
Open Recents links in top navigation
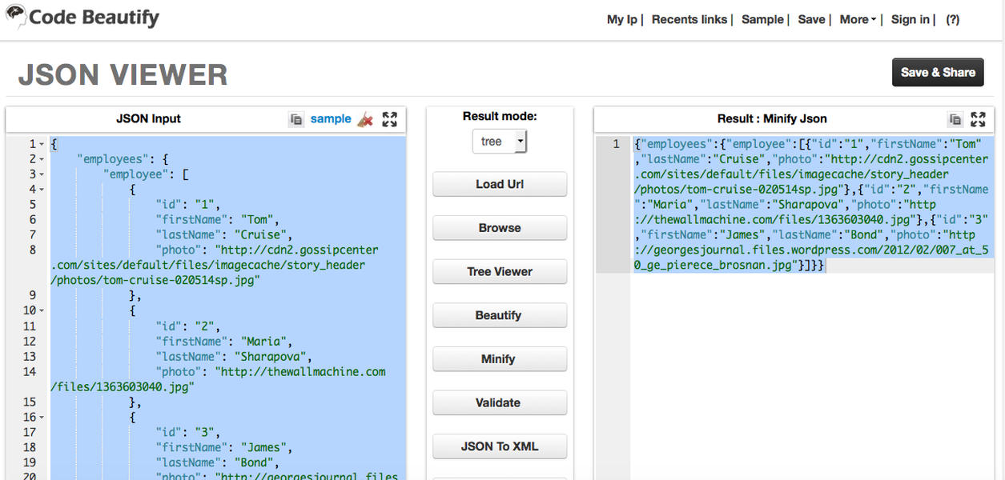pos(689,19)
